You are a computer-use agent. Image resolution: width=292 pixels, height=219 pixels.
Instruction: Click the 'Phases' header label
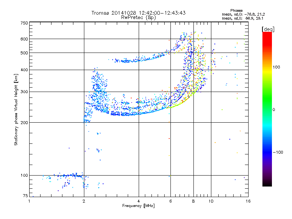(236, 11)
